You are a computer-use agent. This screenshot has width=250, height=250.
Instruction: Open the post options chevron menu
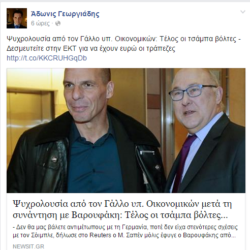[243, 12]
